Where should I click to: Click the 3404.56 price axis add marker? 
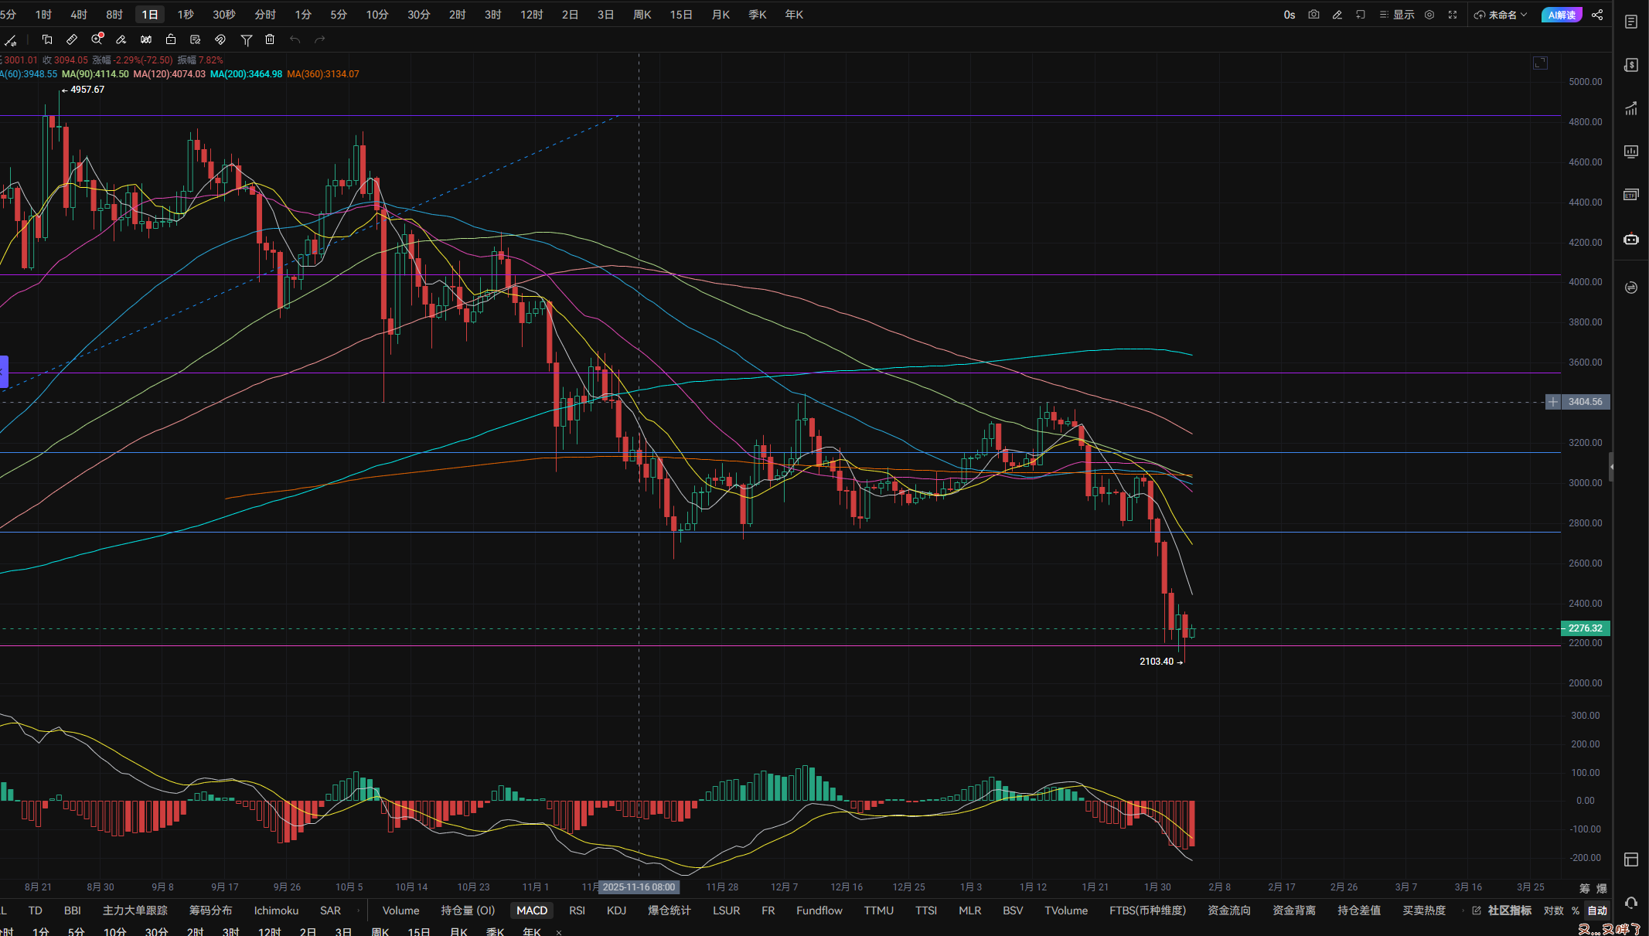coord(1552,402)
